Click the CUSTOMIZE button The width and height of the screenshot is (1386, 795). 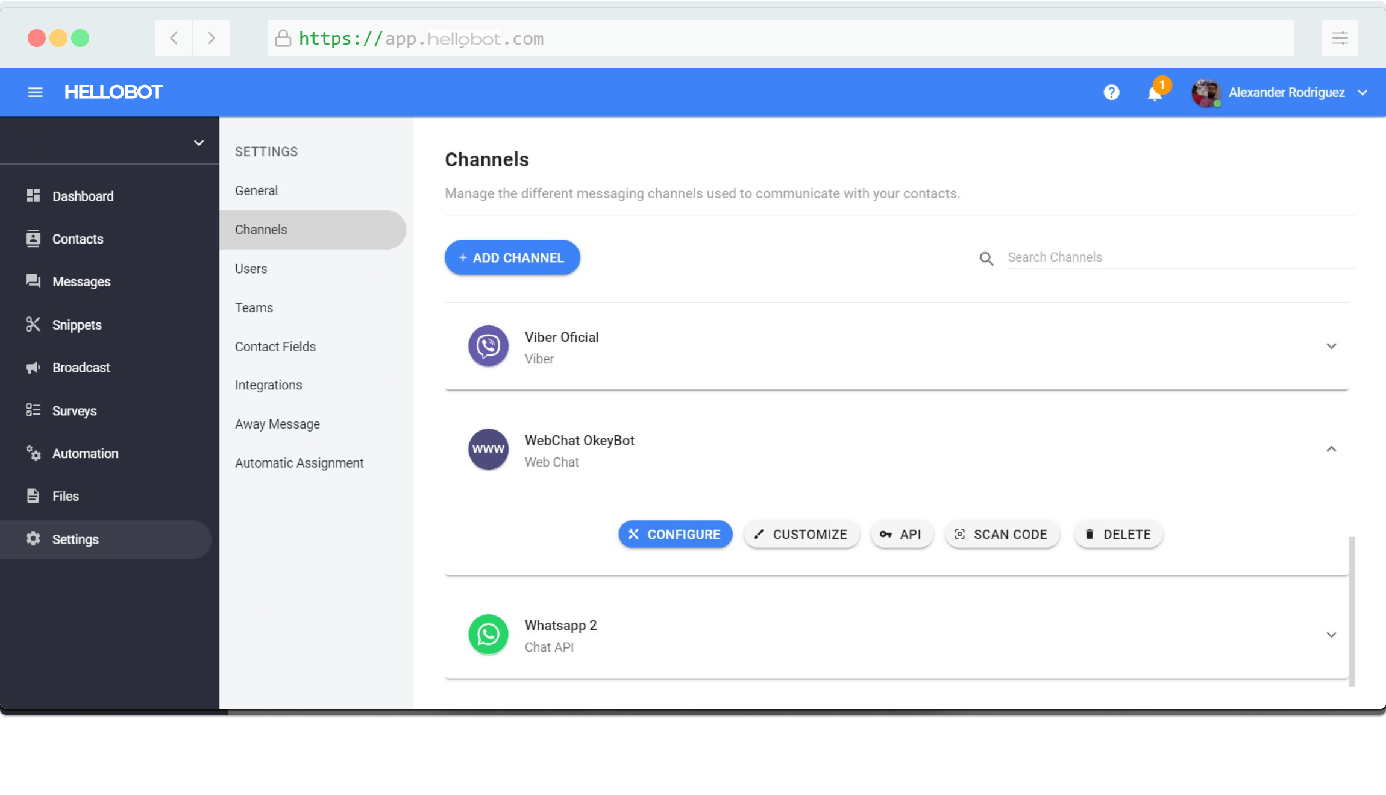tap(801, 535)
